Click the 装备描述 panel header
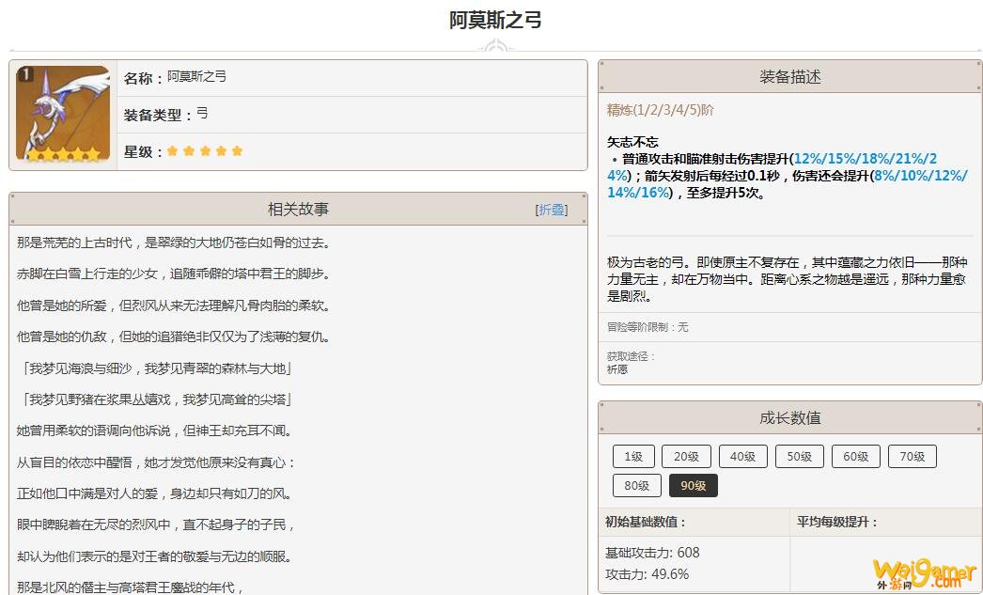This screenshot has height=595, width=983. 789,77
